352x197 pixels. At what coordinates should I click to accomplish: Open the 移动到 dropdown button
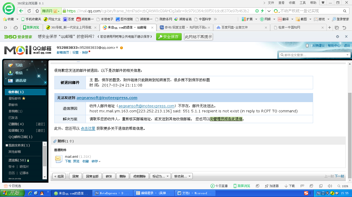182,176
